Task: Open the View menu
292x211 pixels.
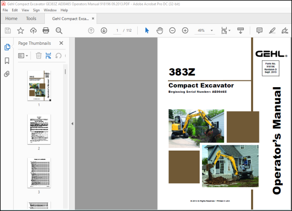Action: [25, 10]
